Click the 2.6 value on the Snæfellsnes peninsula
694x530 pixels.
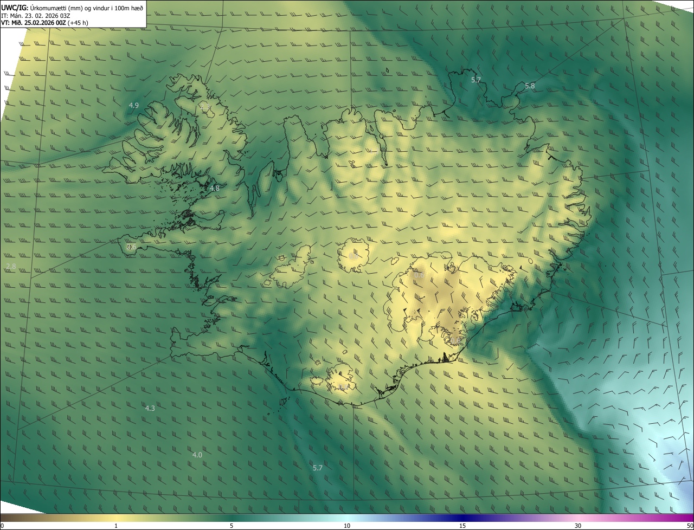pos(131,247)
